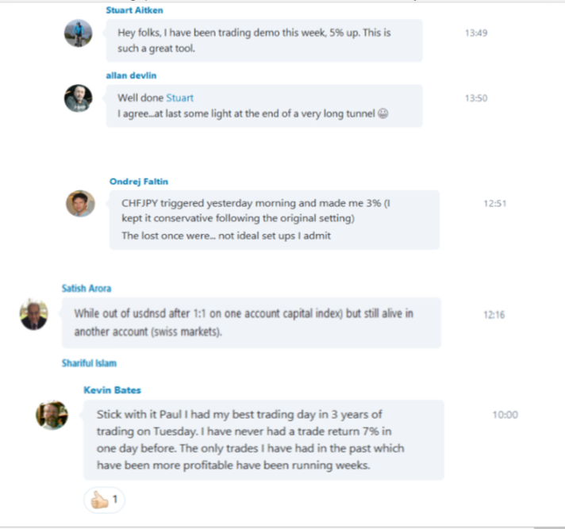The height and width of the screenshot is (529, 565).
Task: Click the 13:49 message timestamp
Action: point(476,33)
